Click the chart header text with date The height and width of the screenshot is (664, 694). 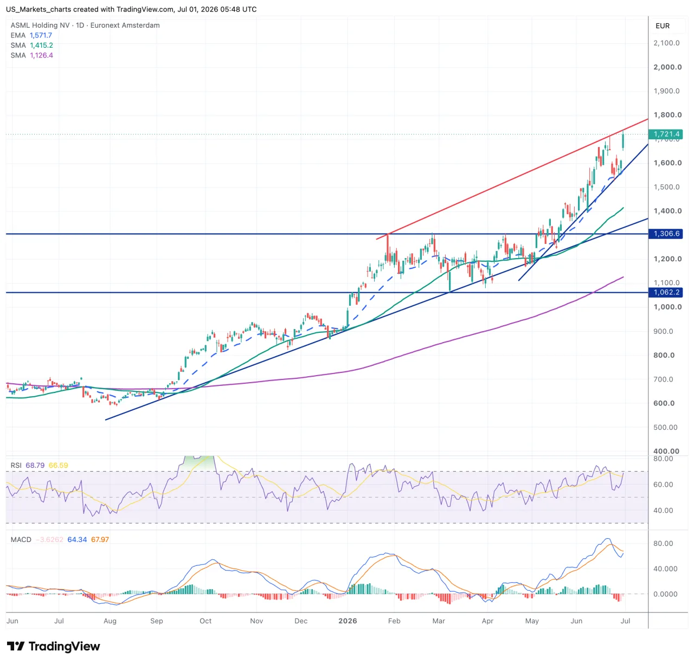coord(131,9)
